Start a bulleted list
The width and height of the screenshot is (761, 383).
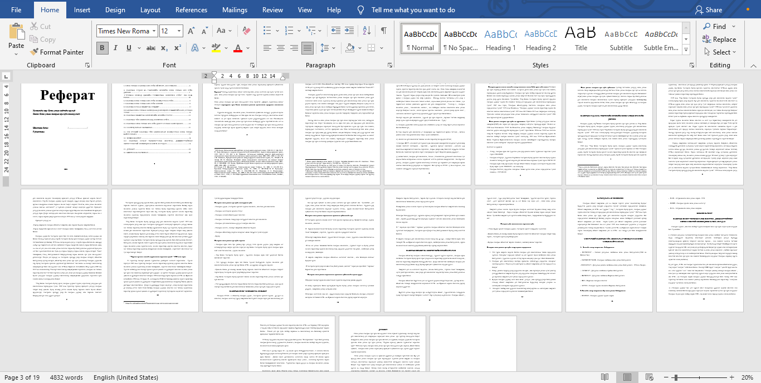[x=267, y=31]
